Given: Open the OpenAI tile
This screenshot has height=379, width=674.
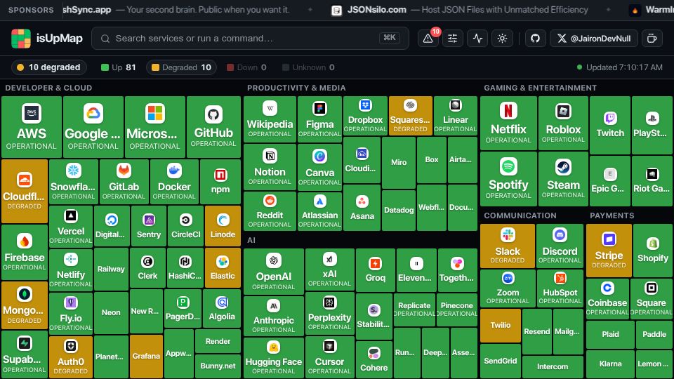Looking at the screenshot, I should click(x=273, y=272).
